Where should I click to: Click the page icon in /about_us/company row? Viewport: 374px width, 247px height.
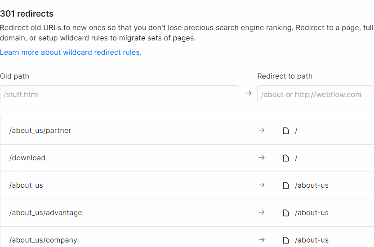(x=286, y=240)
